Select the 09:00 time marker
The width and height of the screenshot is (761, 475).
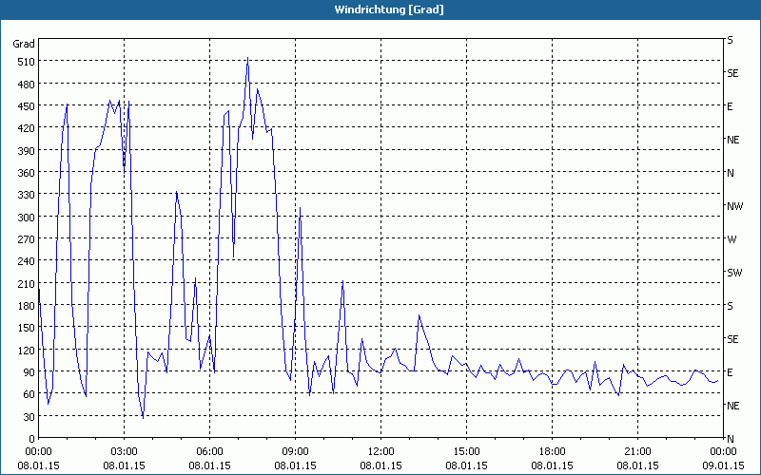pos(295,451)
